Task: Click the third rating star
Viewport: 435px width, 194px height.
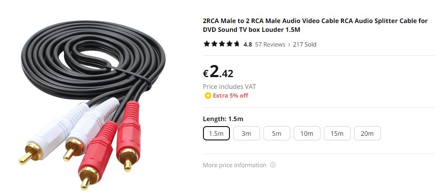Action: [221, 44]
